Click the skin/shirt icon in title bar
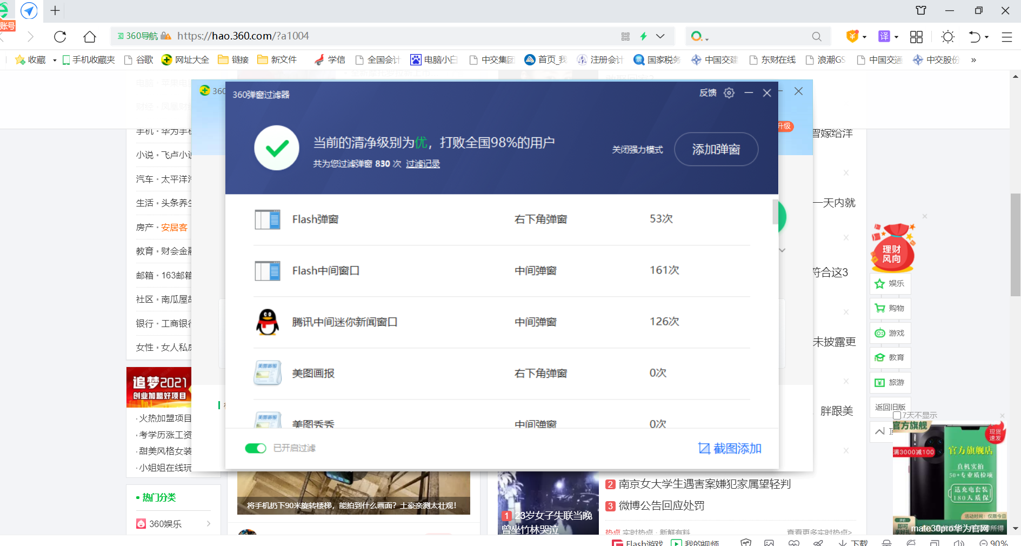Viewport: 1021px width, 546px height. pos(921,10)
